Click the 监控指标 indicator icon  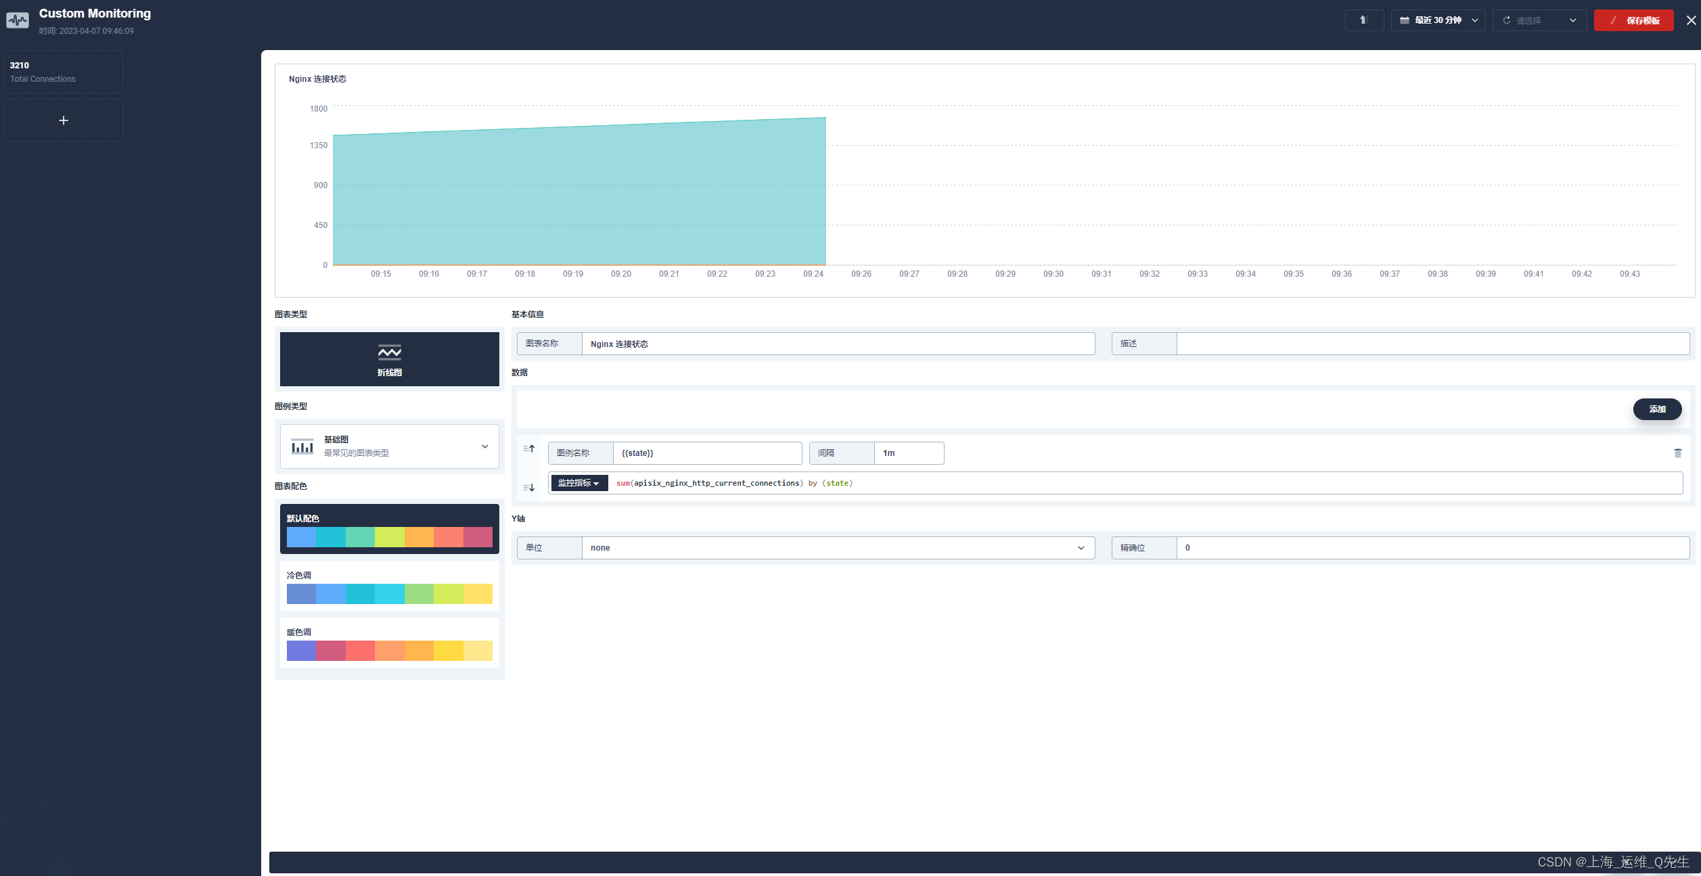point(576,483)
